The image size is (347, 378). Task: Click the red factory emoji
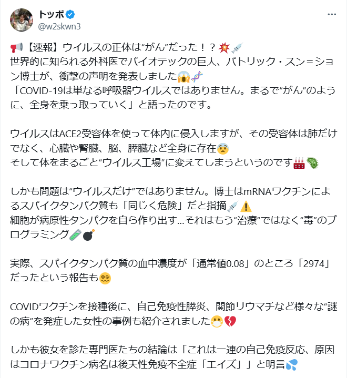(300, 162)
